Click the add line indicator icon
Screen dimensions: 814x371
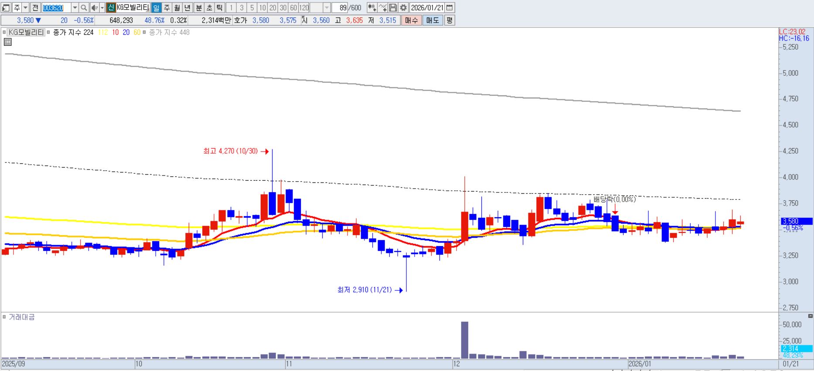click(382, 8)
